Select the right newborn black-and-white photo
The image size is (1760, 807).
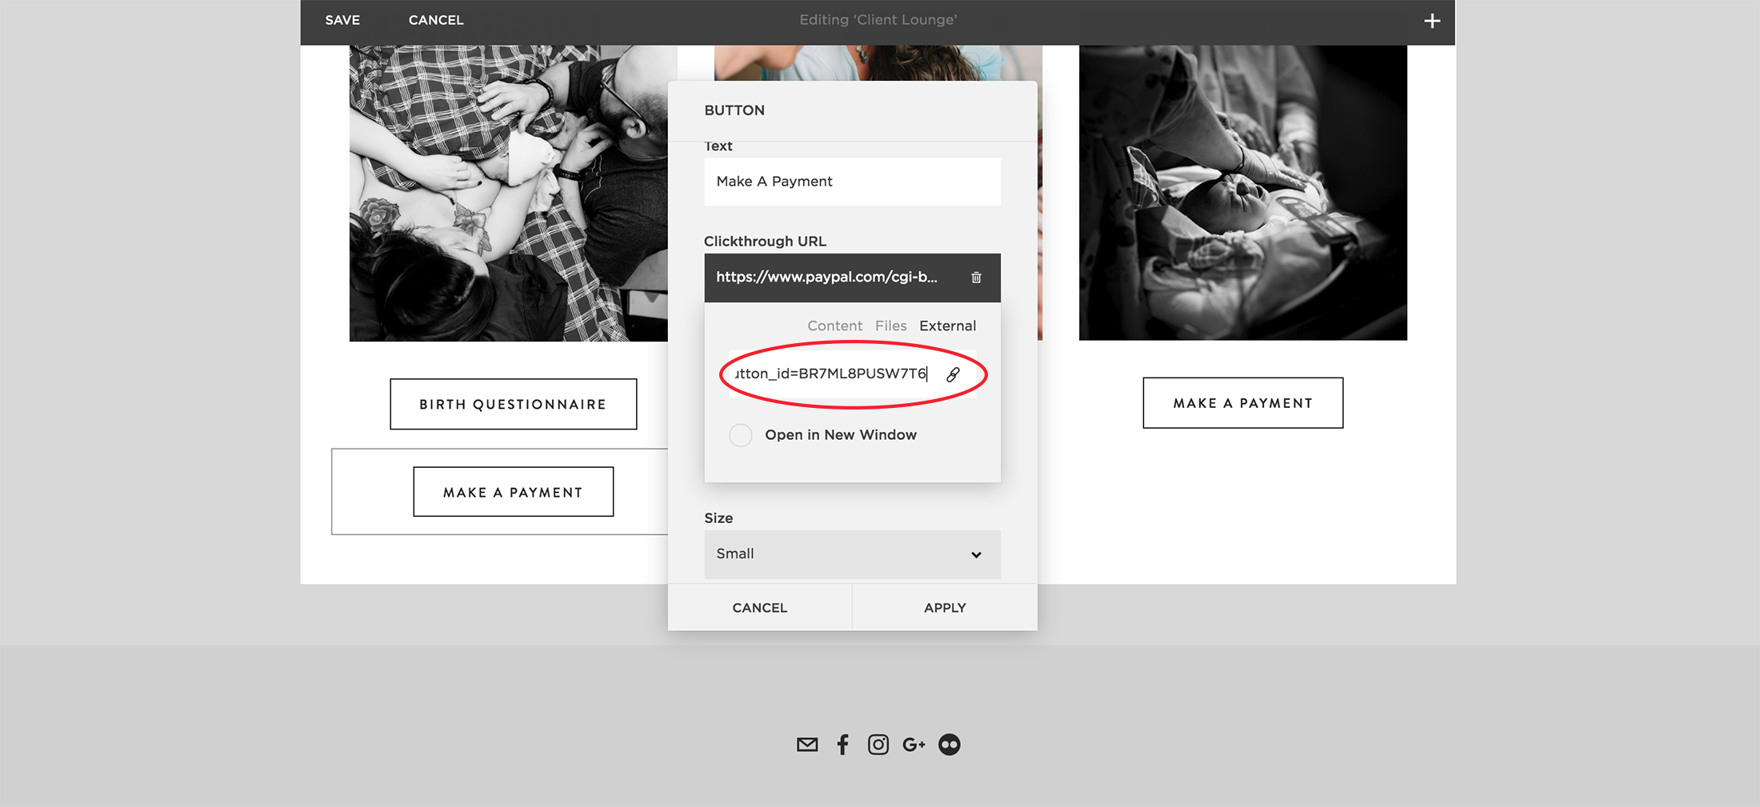coord(1243,193)
